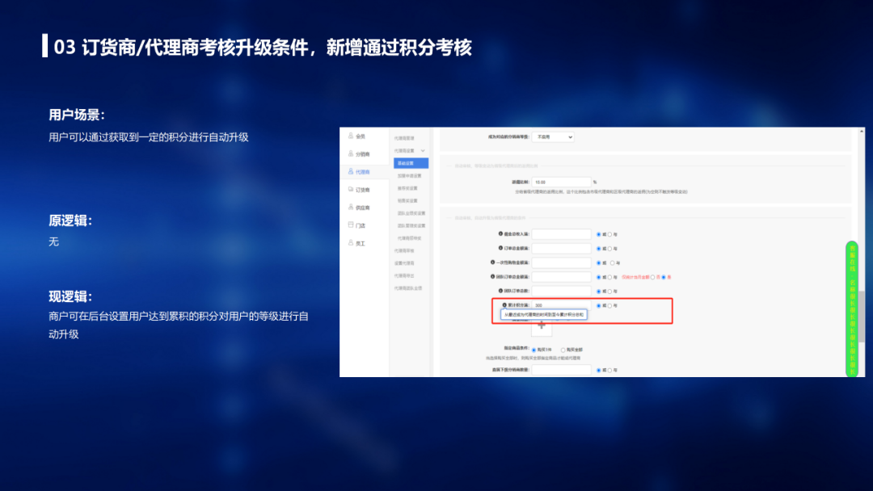Click the 会员 sidebar icon
The image size is (873, 491).
tap(351, 136)
